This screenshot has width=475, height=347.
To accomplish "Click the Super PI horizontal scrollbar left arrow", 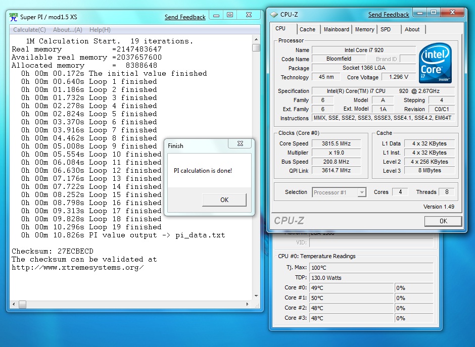I will pyautogui.click(x=14, y=304).
